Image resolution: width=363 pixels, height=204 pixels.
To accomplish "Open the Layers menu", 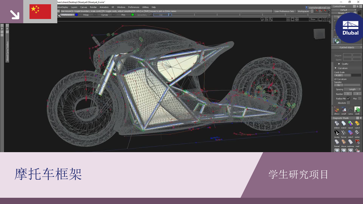I will 74,7.
